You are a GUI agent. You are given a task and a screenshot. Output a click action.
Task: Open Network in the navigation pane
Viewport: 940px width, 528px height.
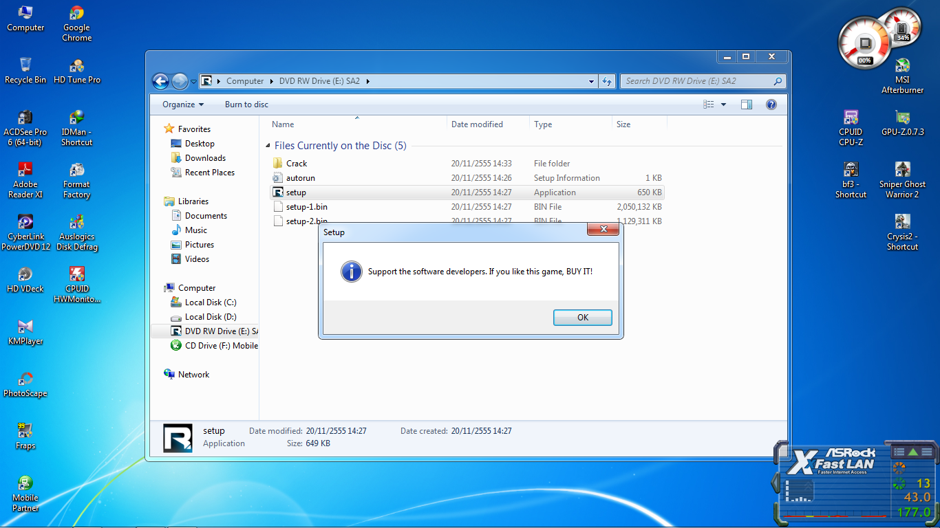point(186,375)
